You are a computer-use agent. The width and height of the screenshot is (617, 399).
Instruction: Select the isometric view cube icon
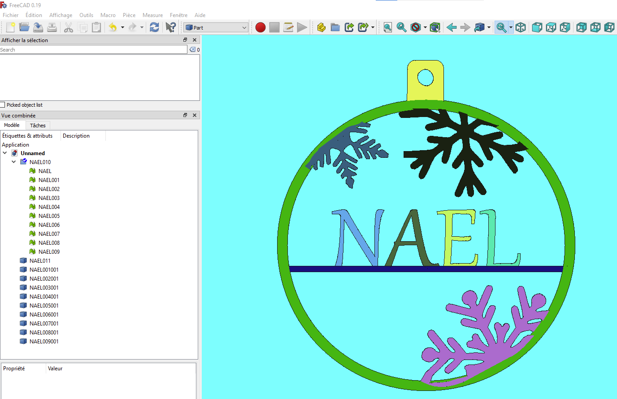pos(521,27)
